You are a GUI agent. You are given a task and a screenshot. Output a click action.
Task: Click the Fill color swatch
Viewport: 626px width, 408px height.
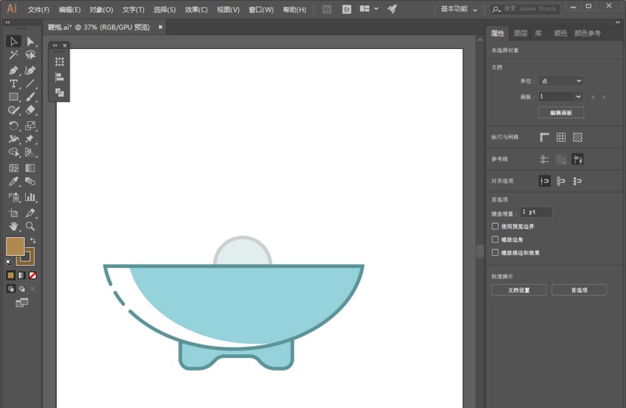click(x=15, y=247)
